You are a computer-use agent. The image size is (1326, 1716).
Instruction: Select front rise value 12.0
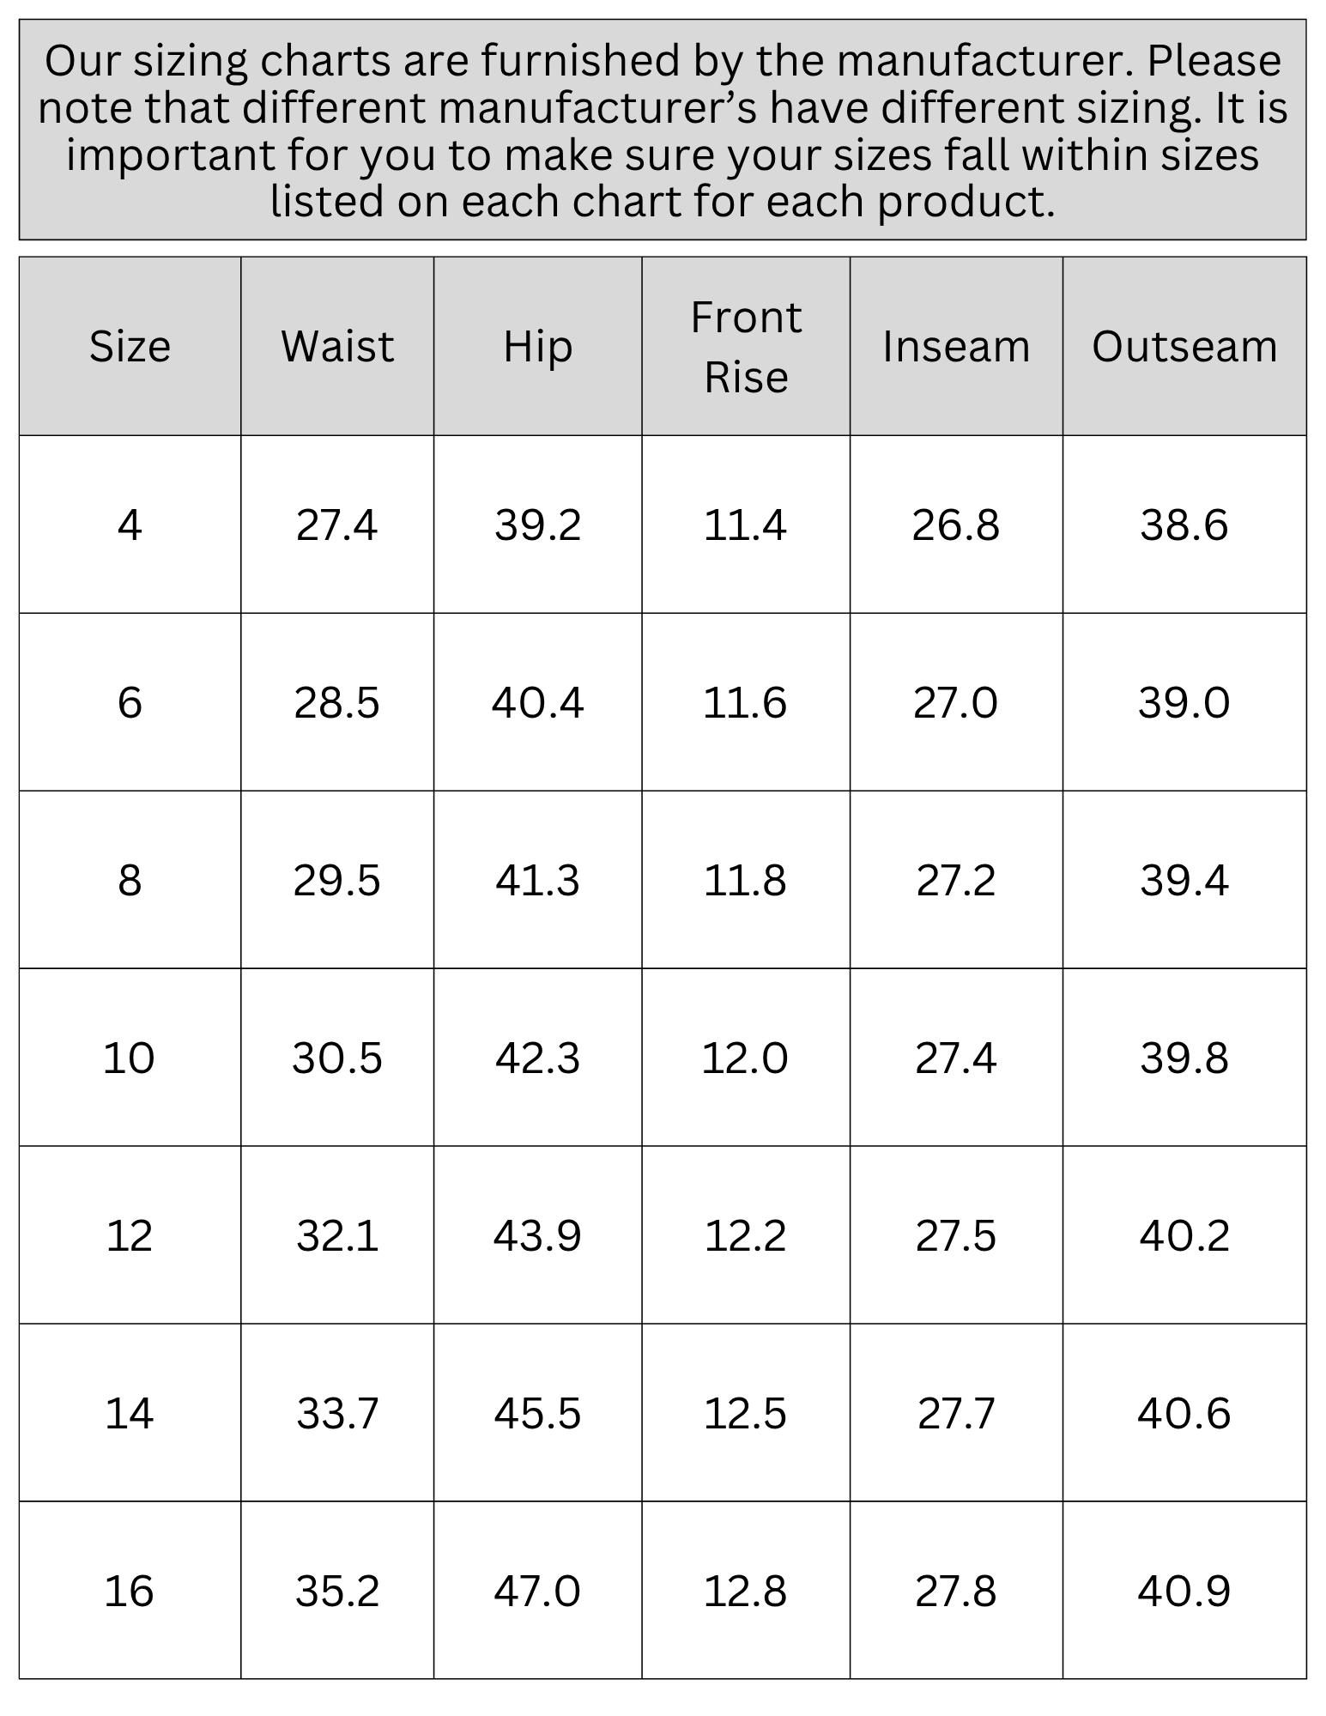[x=746, y=1058]
